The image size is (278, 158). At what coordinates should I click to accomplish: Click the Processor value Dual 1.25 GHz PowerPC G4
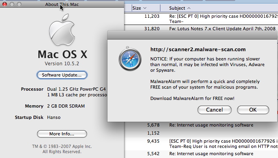(x=76, y=89)
